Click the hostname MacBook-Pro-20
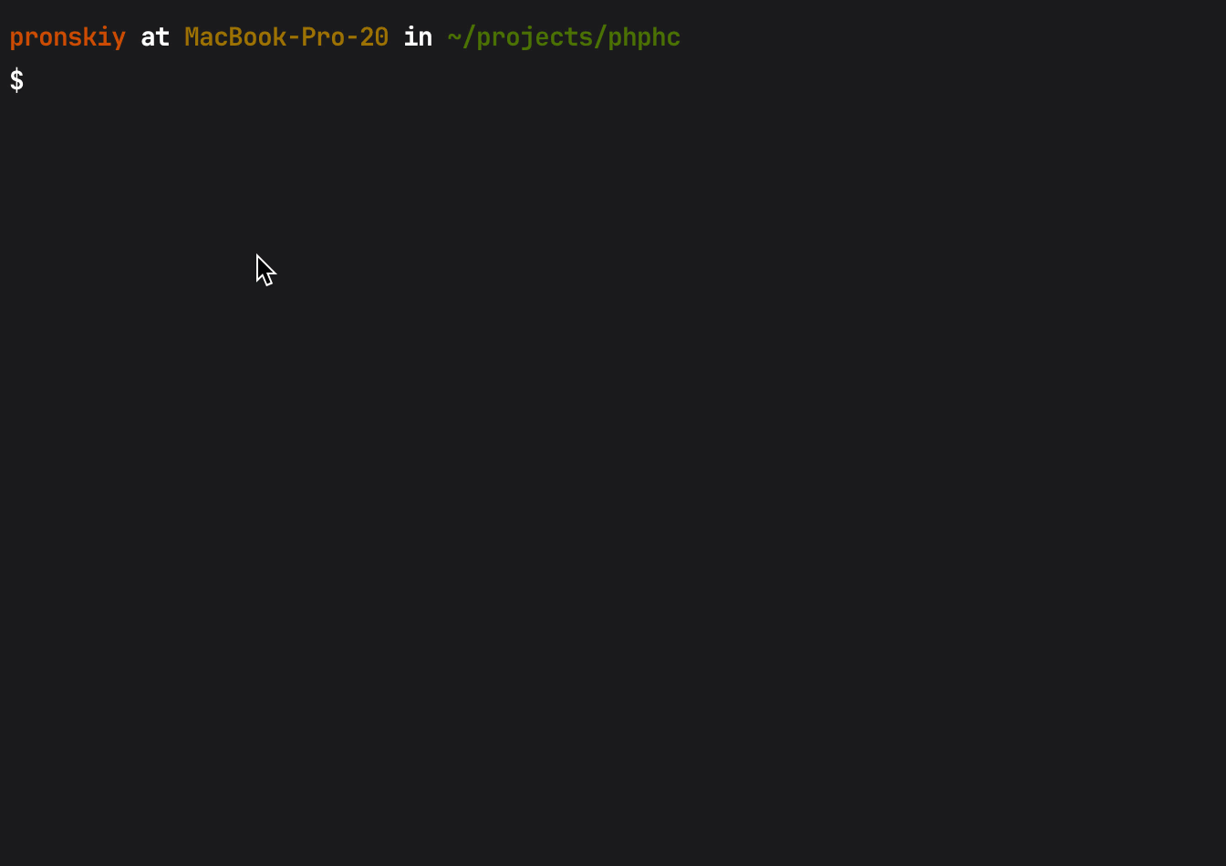 click(x=286, y=37)
